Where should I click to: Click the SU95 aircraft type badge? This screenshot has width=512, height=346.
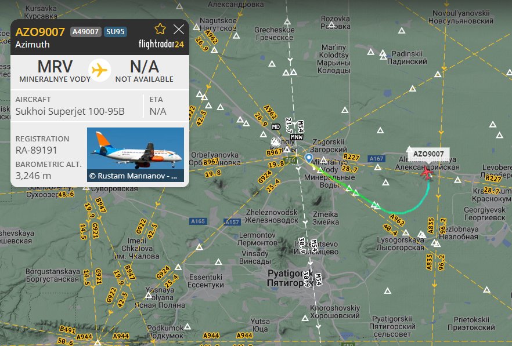(116, 32)
